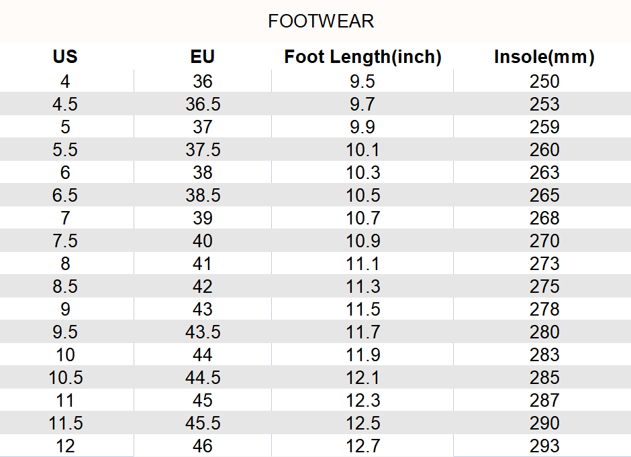This screenshot has width=631, height=457.
Task: Select US size 6.5 cell
Action: tap(65, 196)
